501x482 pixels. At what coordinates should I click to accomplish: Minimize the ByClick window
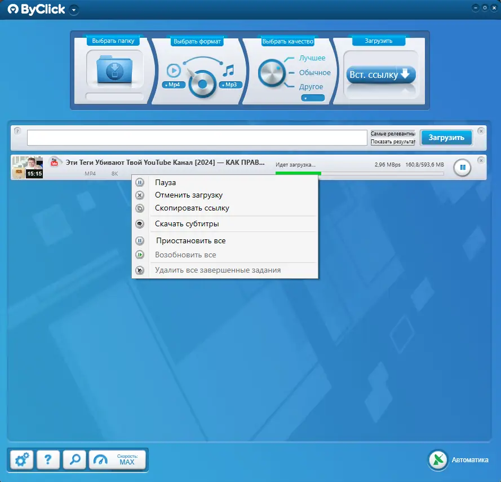coord(476,8)
